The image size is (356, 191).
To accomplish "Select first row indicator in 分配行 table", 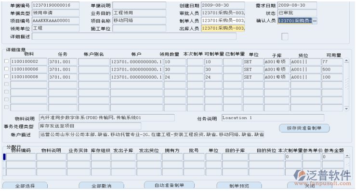I will 4,156.
